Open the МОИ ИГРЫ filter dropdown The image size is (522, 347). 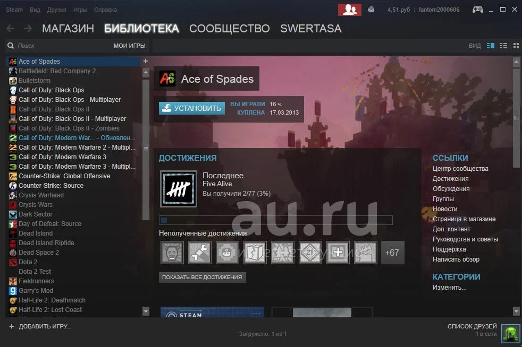[x=130, y=46]
